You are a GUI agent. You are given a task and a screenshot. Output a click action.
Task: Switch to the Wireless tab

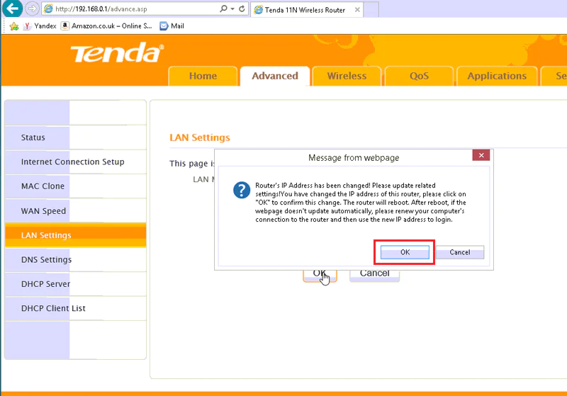pyautogui.click(x=347, y=76)
